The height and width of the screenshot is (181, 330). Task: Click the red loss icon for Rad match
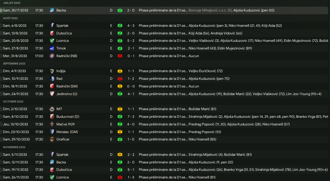click(x=120, y=79)
